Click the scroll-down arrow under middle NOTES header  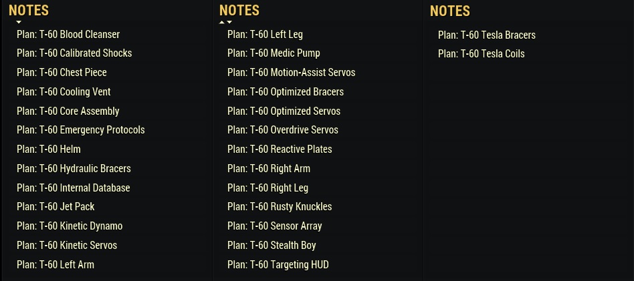229,22
